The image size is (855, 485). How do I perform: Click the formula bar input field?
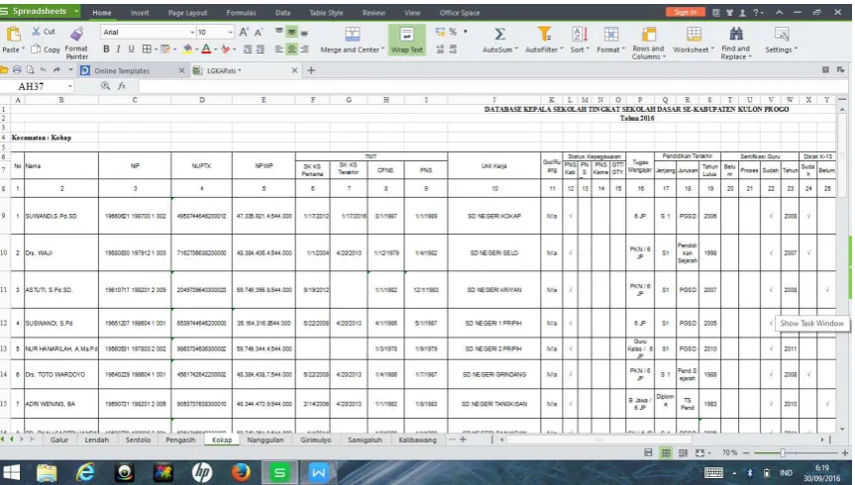click(492, 86)
